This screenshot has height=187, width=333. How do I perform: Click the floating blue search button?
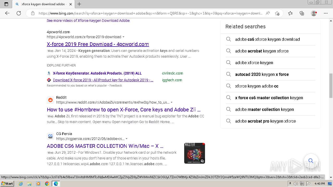tap(311, 161)
